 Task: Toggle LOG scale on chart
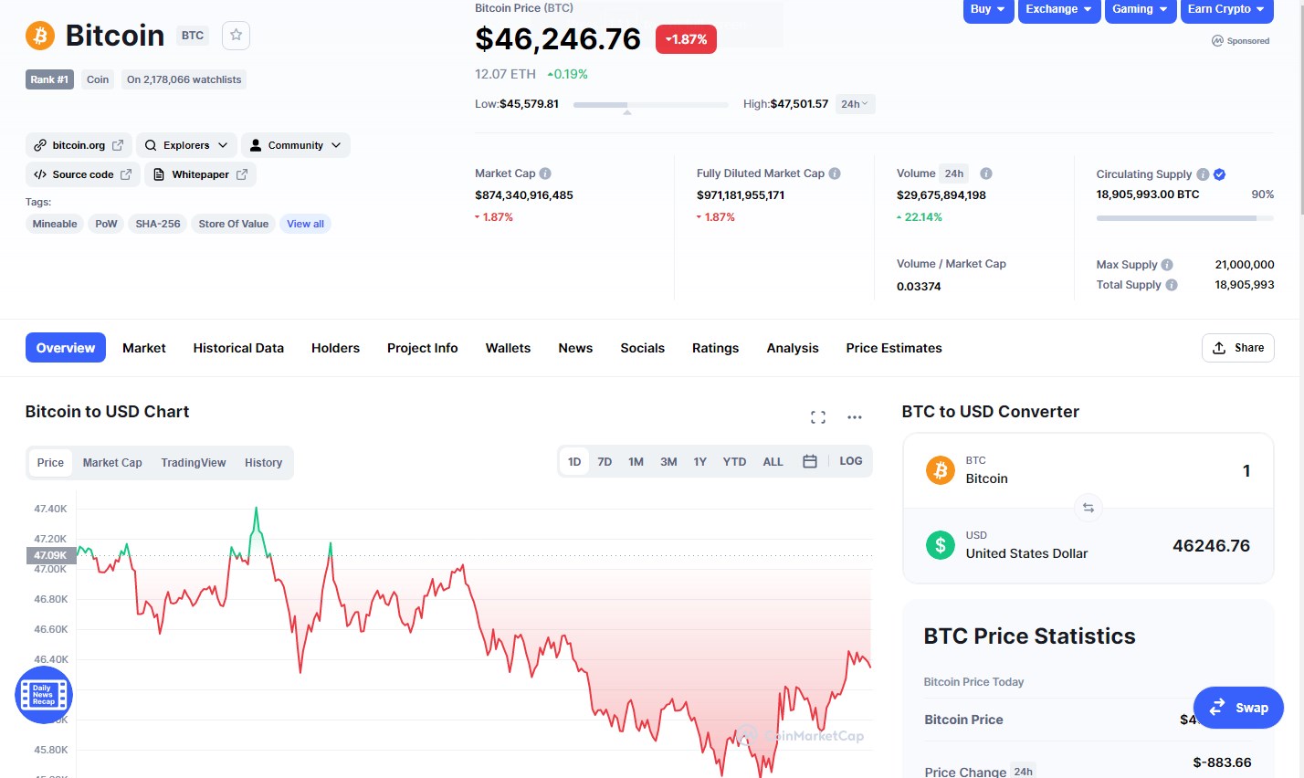pyautogui.click(x=851, y=461)
